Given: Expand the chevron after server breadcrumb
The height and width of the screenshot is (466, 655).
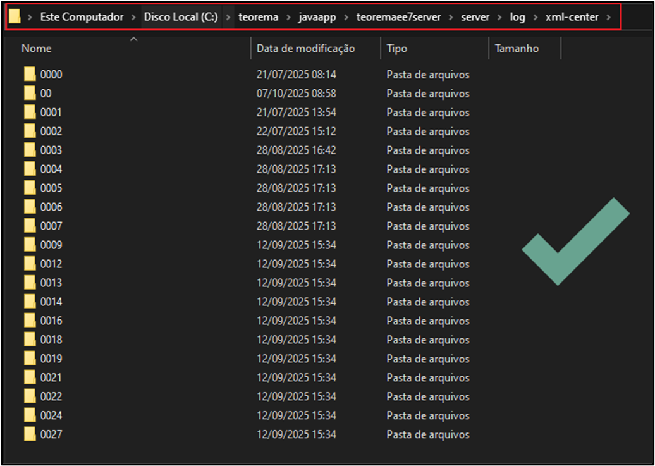Looking at the screenshot, I should (499, 17).
